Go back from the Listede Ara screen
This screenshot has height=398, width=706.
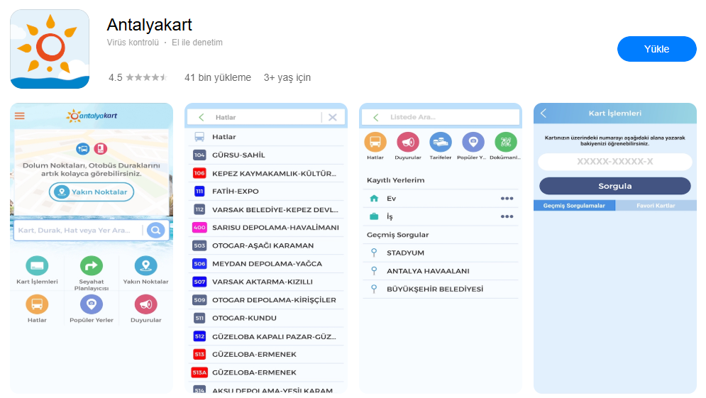(376, 117)
